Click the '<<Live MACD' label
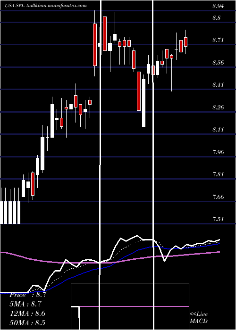 pyautogui.click(x=199, y=317)
